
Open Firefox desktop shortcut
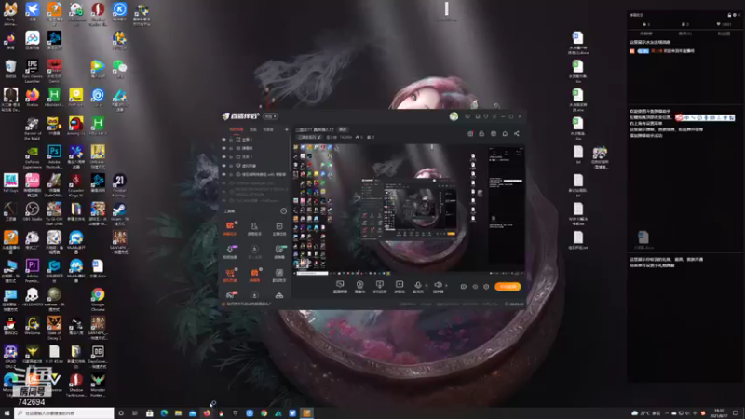click(33, 98)
